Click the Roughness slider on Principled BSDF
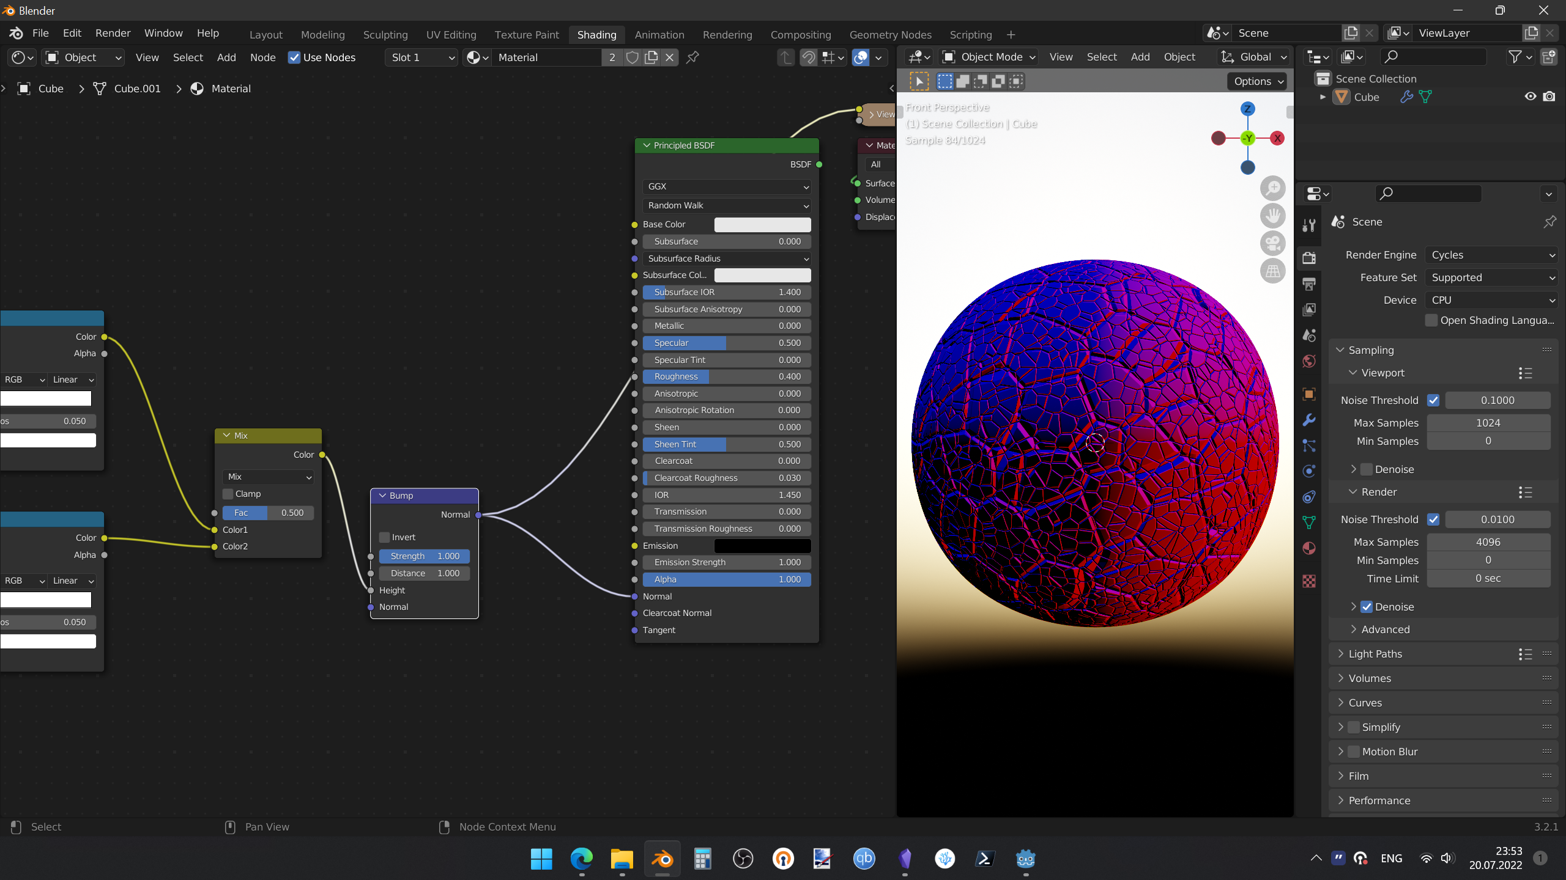The image size is (1566, 880). coord(727,376)
